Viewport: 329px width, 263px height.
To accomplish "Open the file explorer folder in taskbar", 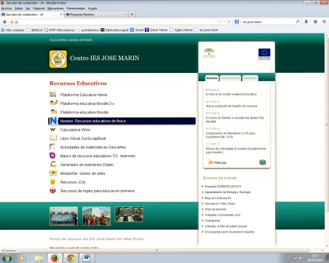I will (x=39, y=258).
